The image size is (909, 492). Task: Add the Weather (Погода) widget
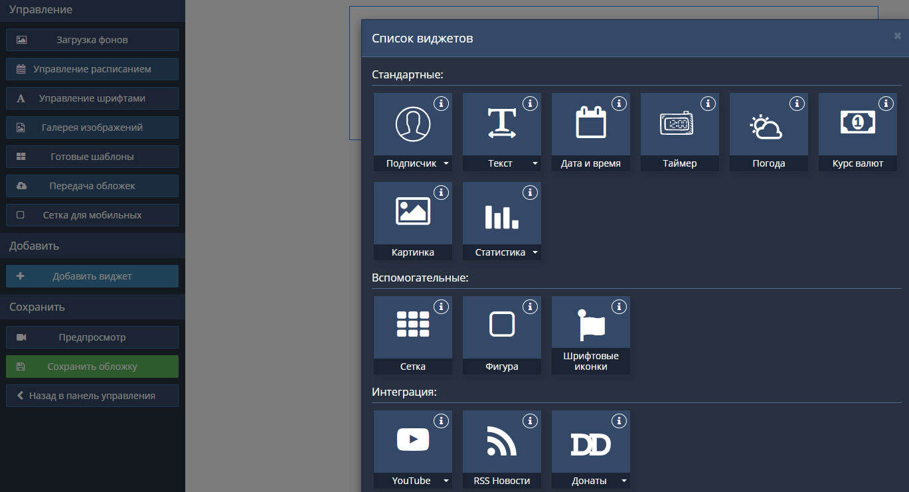click(768, 124)
